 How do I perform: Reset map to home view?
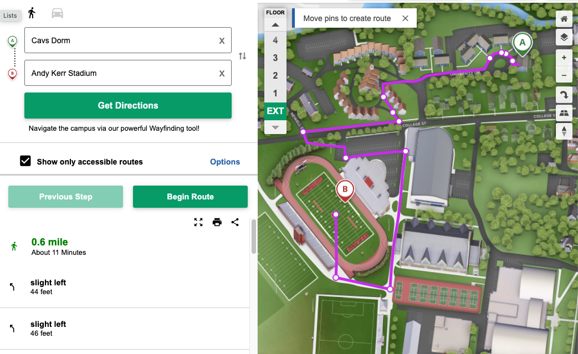564,19
